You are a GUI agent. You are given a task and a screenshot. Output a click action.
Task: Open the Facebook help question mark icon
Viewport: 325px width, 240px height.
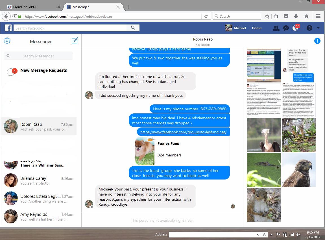click(x=309, y=28)
